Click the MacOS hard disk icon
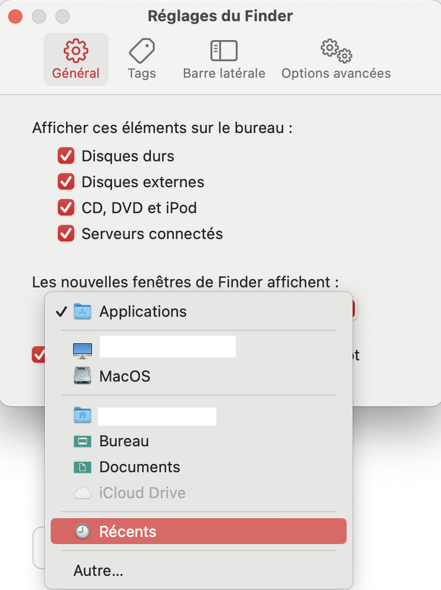The height and width of the screenshot is (590, 441). tap(83, 376)
